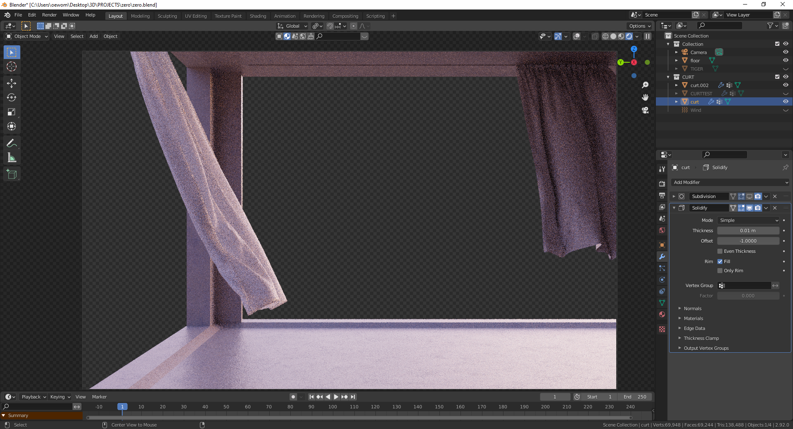Switch to the Modeling workspace tab
Screen dimensions: 793x429
point(140,16)
